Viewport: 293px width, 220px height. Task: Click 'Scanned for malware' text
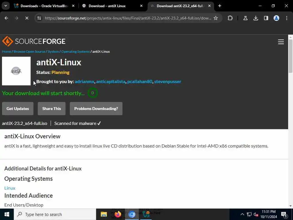point(75,123)
